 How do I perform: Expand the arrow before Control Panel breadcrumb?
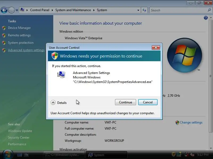(27, 10)
